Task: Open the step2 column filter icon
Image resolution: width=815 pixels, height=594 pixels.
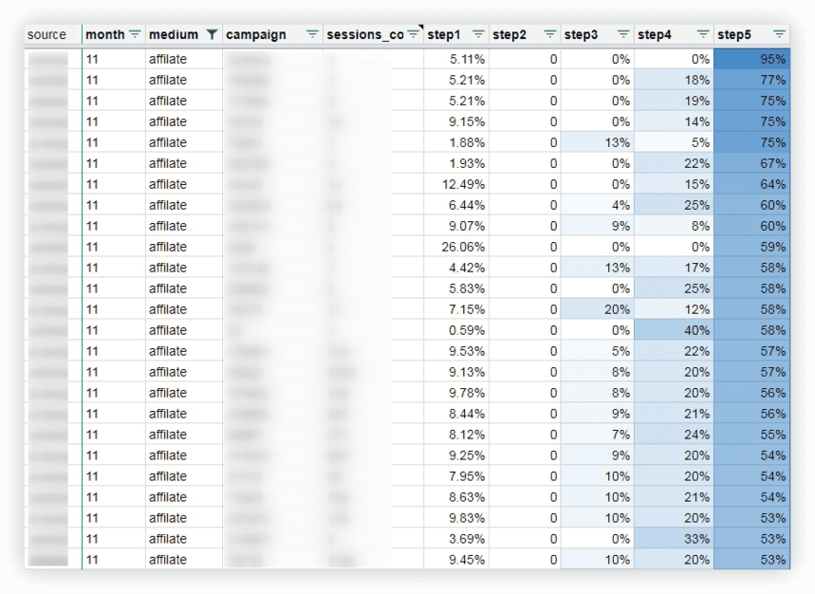Action: click(x=549, y=35)
